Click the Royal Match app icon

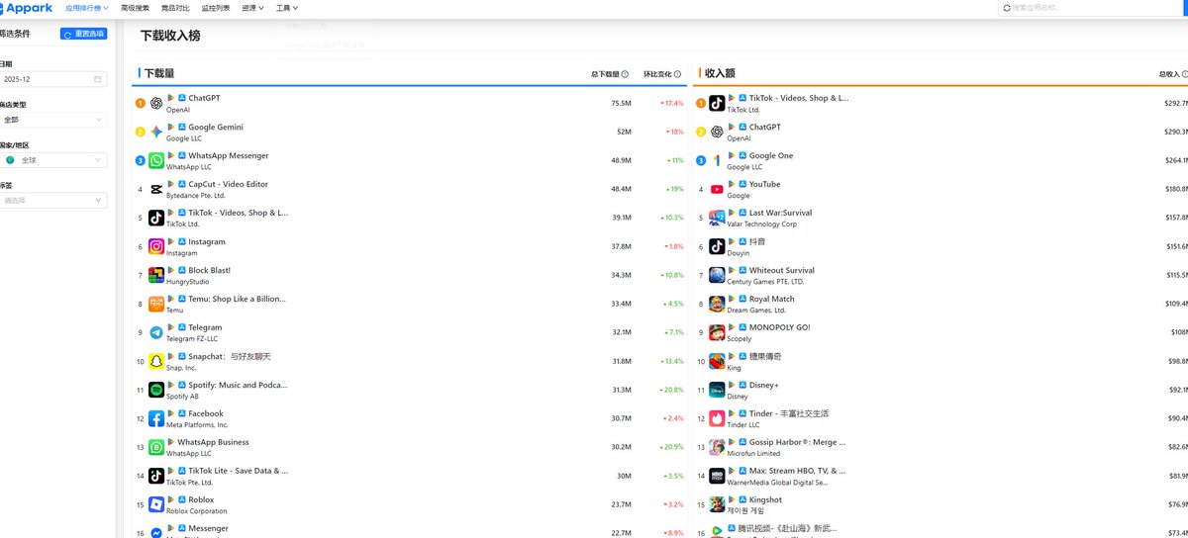tap(717, 305)
